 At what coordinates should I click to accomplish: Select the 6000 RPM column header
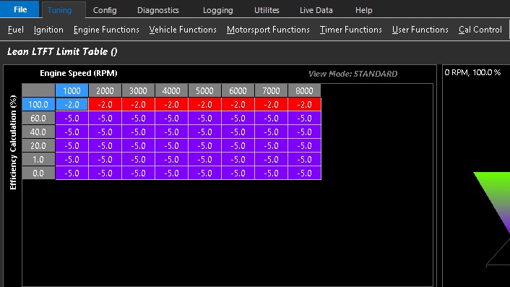[238, 90]
